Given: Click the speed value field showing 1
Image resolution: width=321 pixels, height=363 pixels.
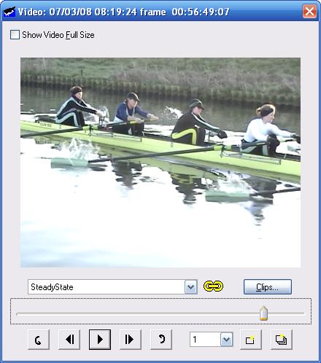Looking at the screenshot, I should (205, 340).
